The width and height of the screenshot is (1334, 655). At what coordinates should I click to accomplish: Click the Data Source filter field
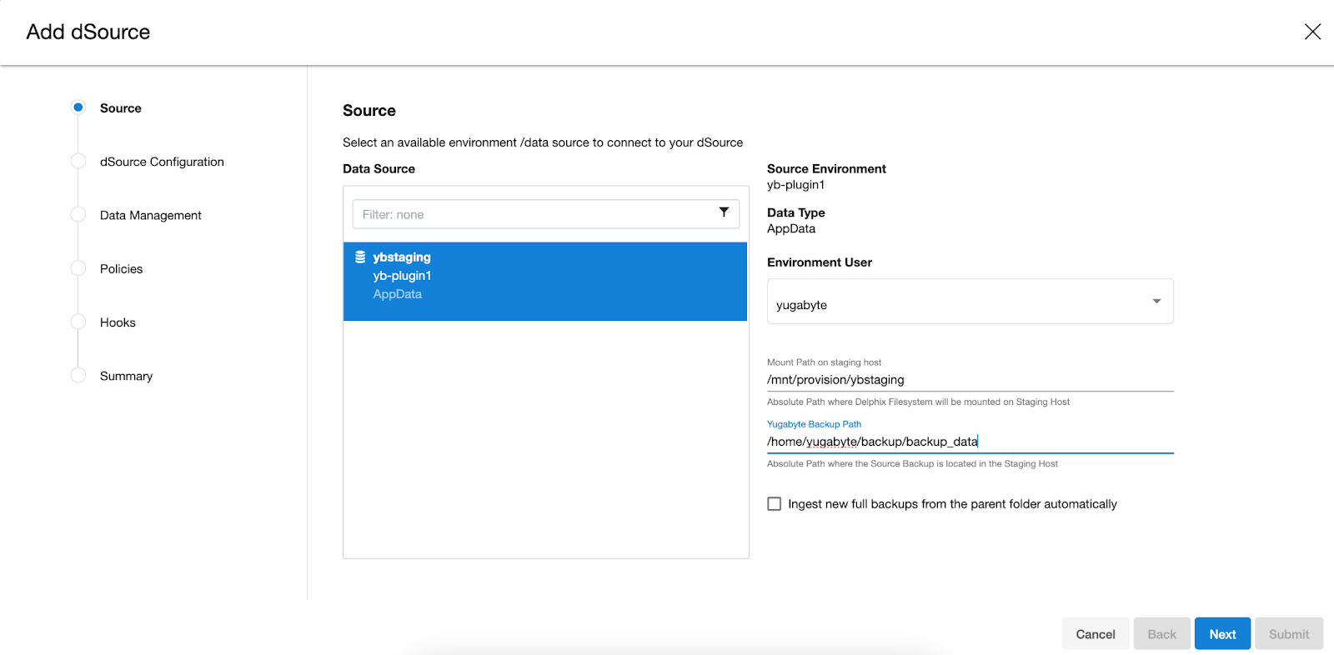(534, 214)
